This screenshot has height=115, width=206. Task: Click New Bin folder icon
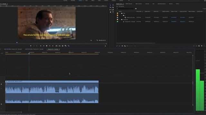point(199,46)
